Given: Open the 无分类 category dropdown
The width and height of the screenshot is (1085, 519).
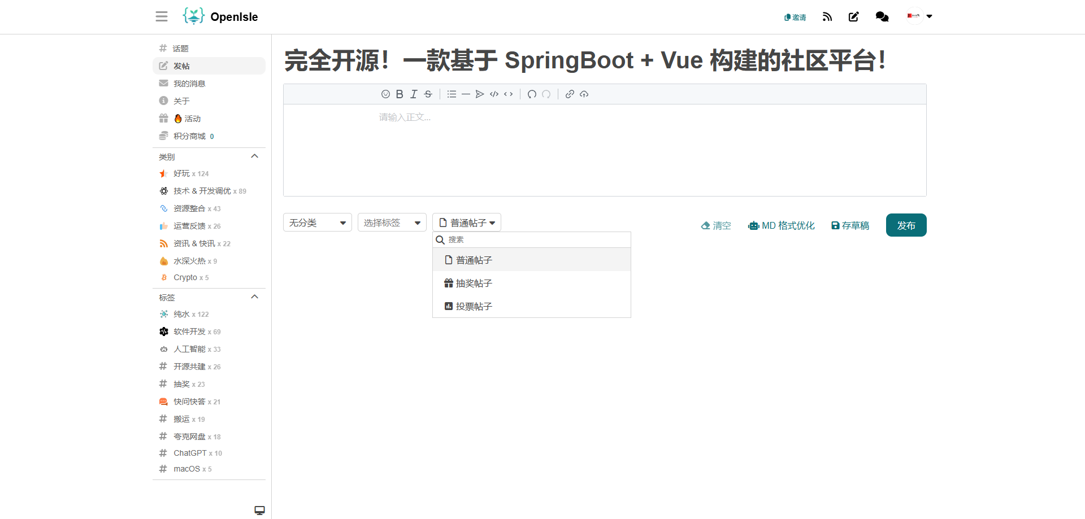Looking at the screenshot, I should [317, 223].
